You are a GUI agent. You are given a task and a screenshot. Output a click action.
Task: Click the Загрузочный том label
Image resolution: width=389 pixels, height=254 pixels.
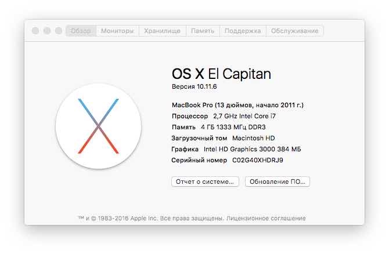[199, 138]
